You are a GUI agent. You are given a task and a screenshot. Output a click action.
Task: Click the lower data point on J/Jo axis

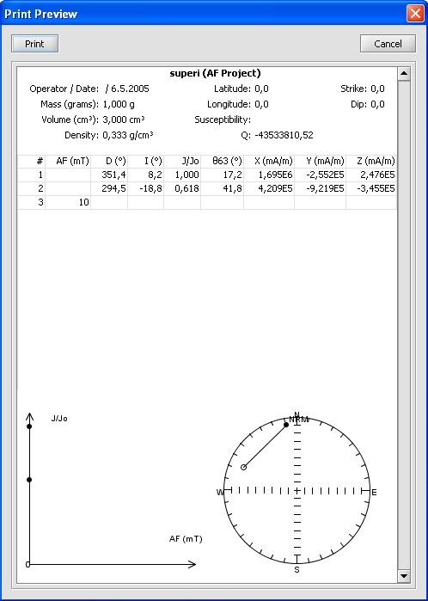coord(29,480)
